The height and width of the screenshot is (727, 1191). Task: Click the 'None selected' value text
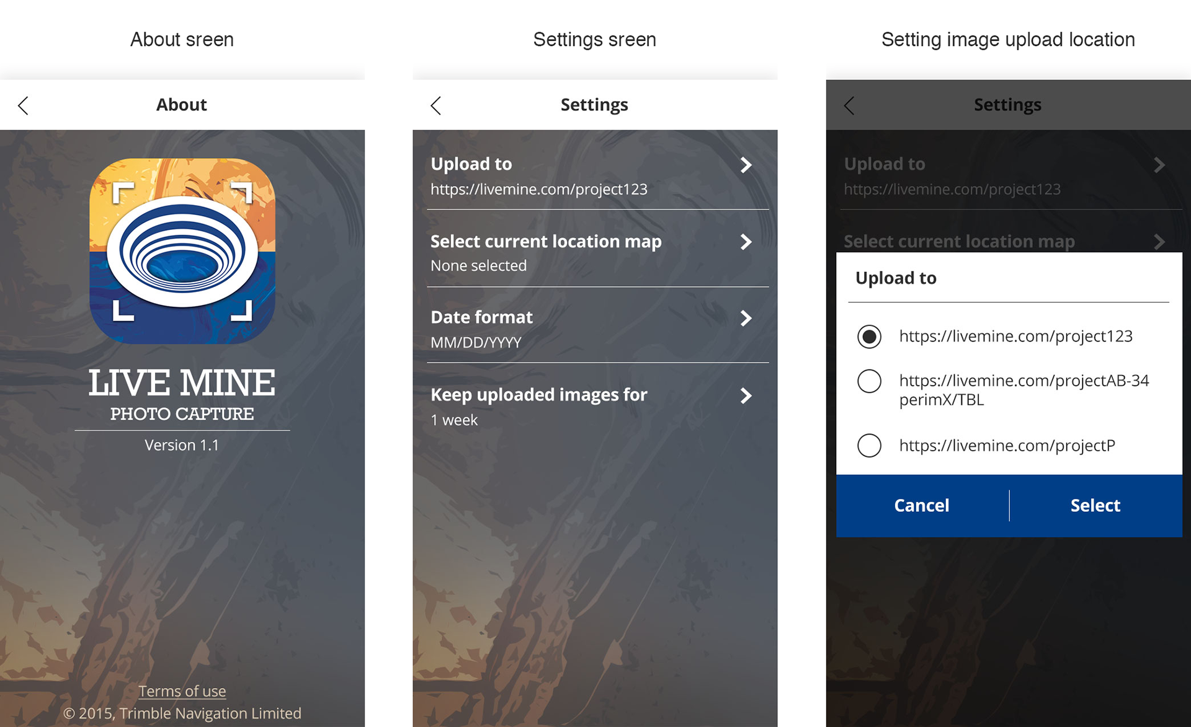(478, 265)
